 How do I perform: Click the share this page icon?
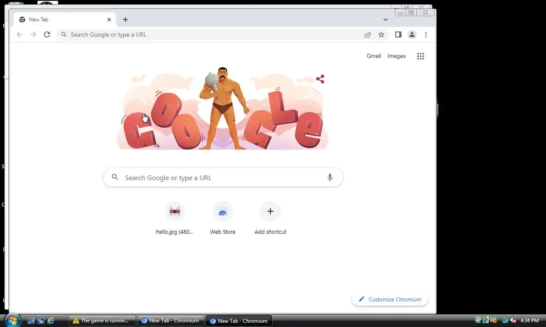pos(368,34)
